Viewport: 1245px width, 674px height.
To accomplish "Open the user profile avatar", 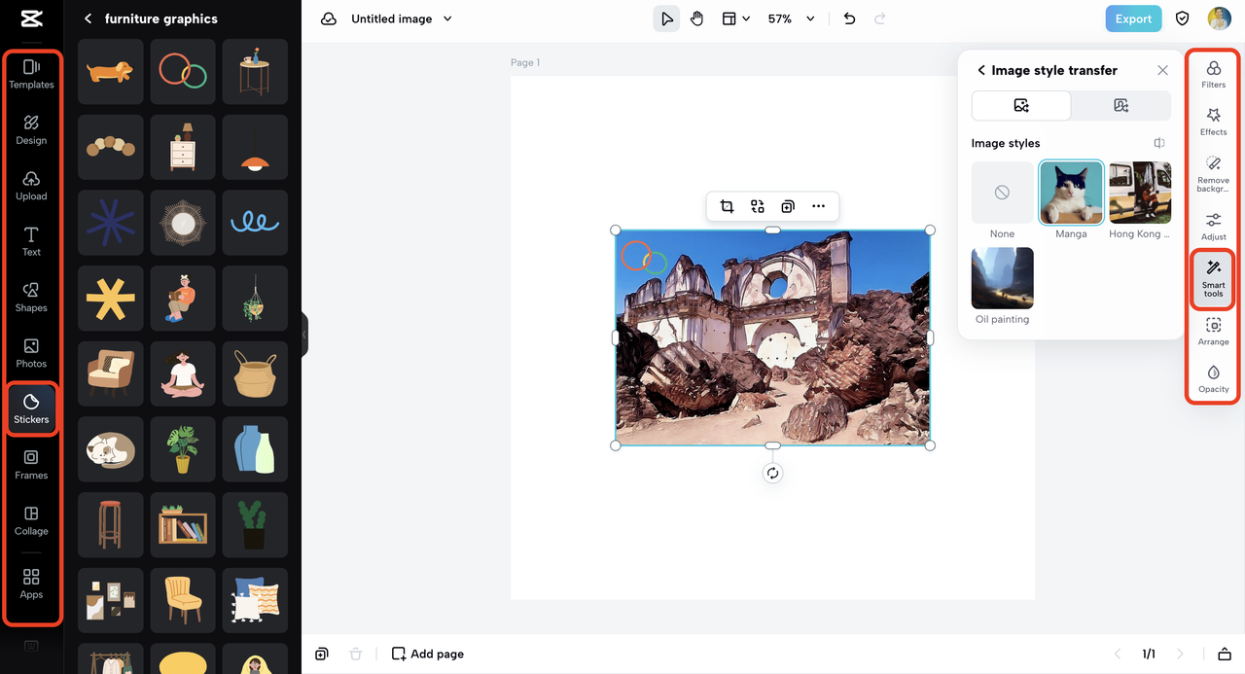I will point(1219,18).
